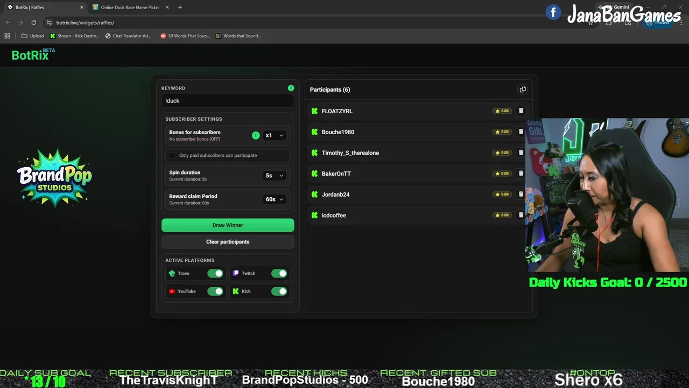Click the green info icon beside Keyword
Image resolution: width=689 pixels, height=388 pixels.
[x=291, y=88]
